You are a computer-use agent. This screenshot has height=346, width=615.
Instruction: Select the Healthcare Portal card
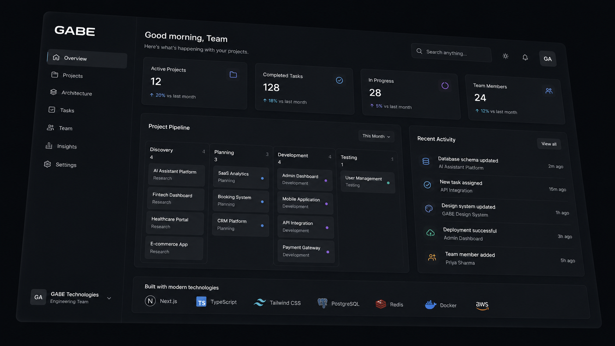point(175,223)
